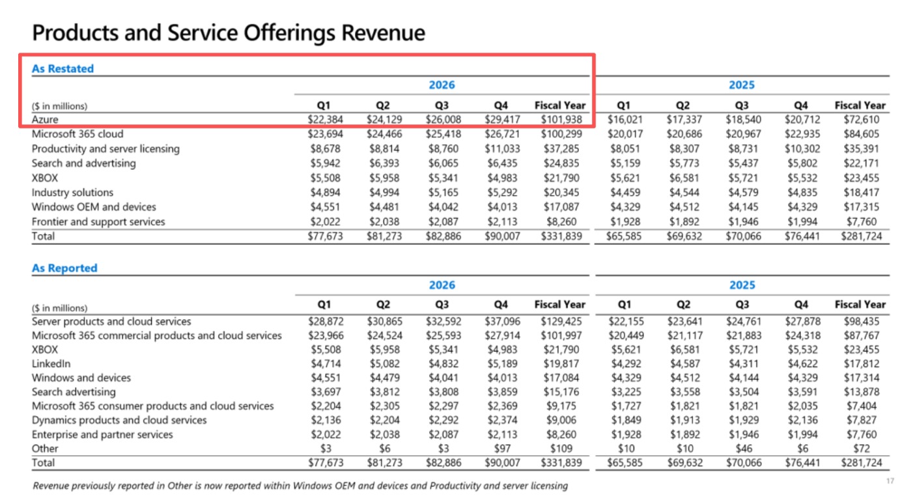This screenshot has height=502, width=913.
Task: Click Search and advertising row label
Action: coord(84,163)
